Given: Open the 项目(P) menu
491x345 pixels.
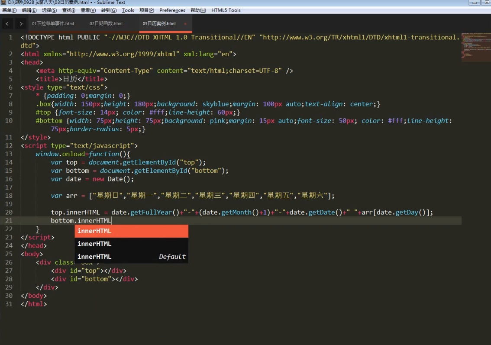Looking at the screenshot, I should tap(147, 10).
